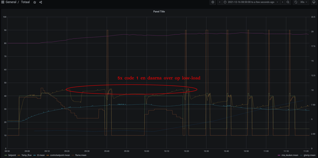Star the Totaal dashboard as favorite
Viewport: 318px width, 158px height.
click(x=35, y=2)
